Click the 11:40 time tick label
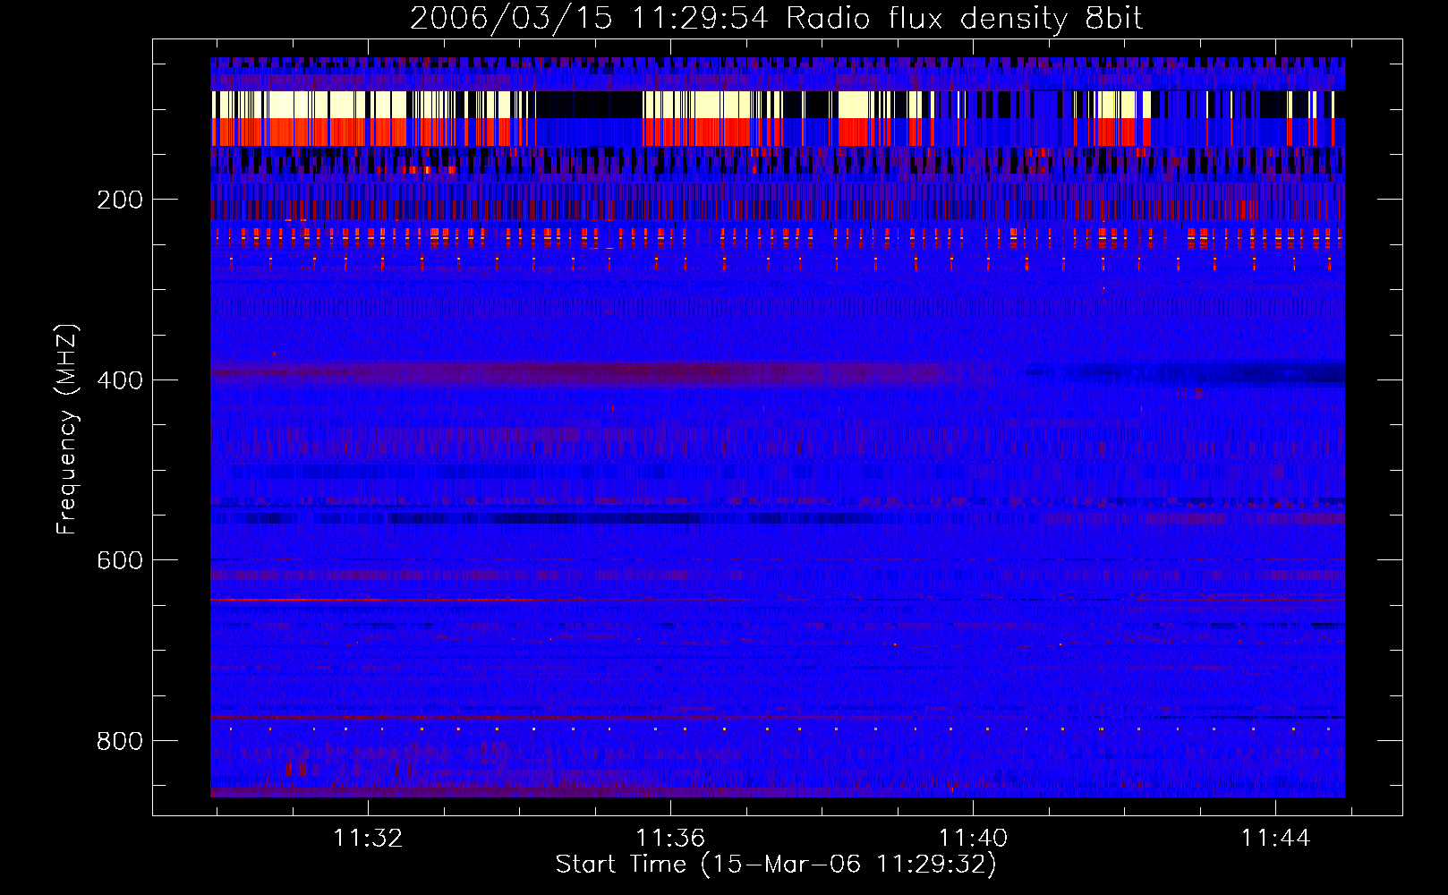The image size is (1448, 895). [x=973, y=838]
